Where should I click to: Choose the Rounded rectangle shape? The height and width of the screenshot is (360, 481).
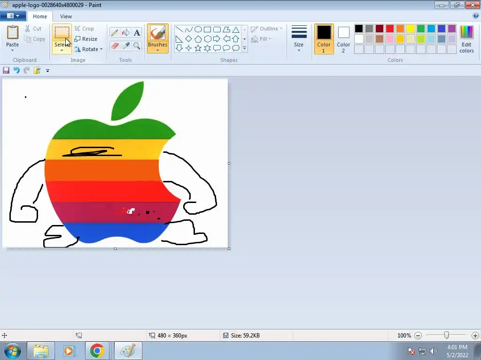[x=217, y=30]
